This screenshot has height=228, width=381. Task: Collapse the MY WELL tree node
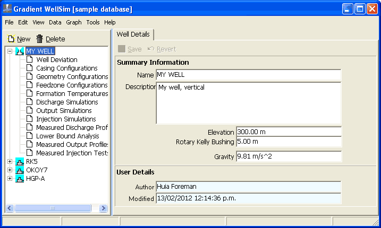(10, 51)
